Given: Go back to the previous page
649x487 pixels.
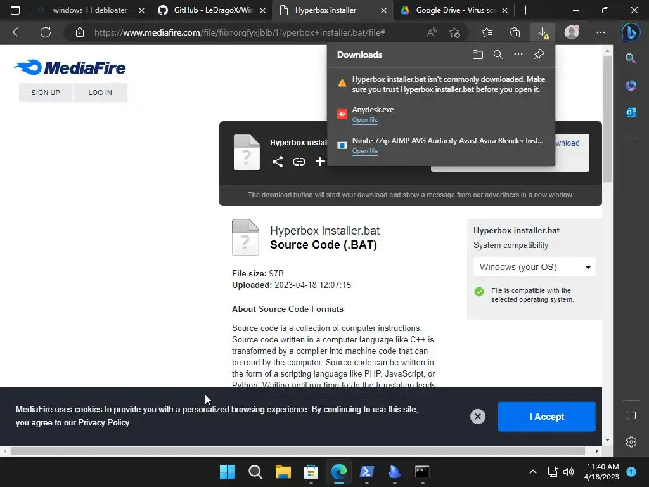Looking at the screenshot, I should pos(18,32).
